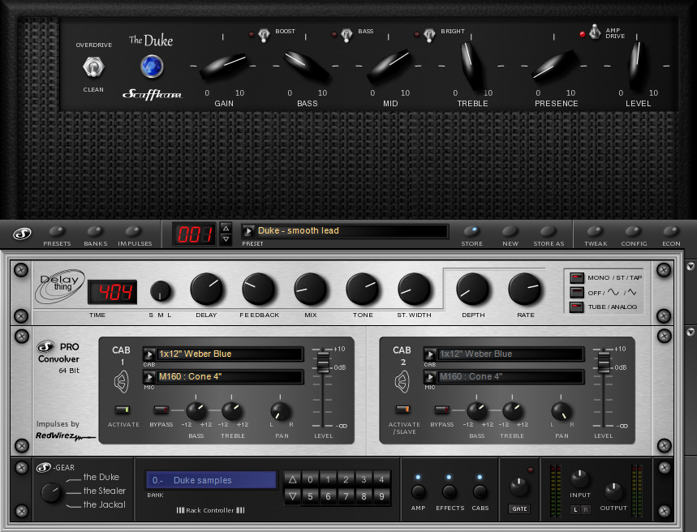Click the S M L range knob
Viewport: 697px width, 532px height.
[161, 291]
